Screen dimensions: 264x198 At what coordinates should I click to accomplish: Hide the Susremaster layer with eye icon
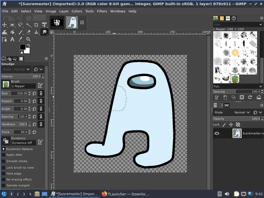point(217,133)
